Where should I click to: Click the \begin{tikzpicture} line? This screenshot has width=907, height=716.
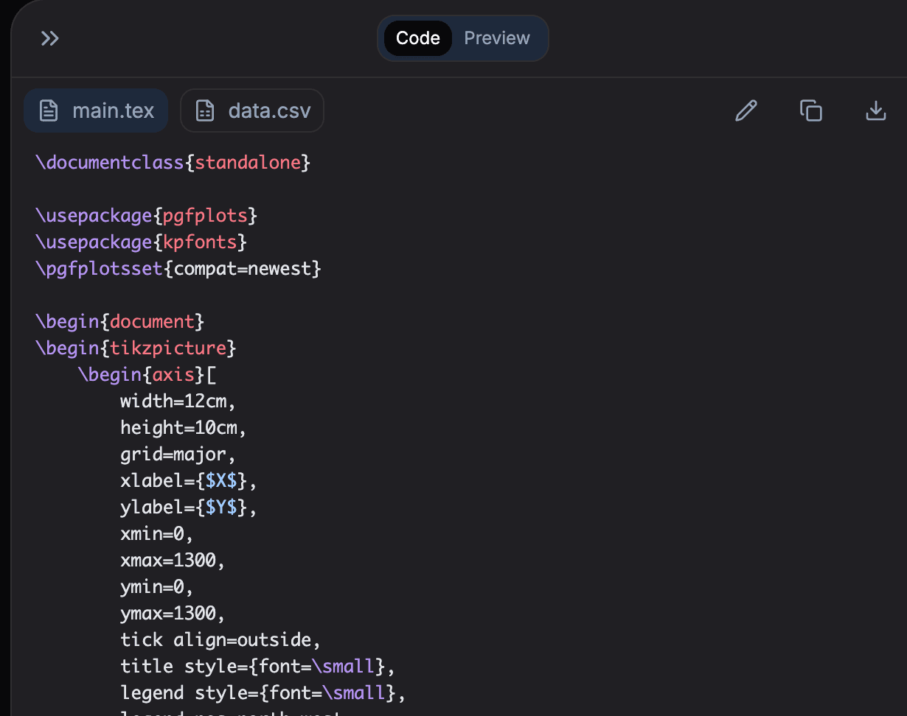(135, 348)
